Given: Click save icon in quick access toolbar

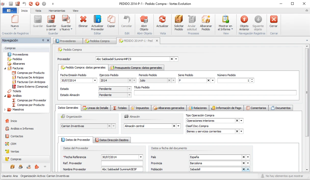Looking at the screenshot, I should [11, 4].
